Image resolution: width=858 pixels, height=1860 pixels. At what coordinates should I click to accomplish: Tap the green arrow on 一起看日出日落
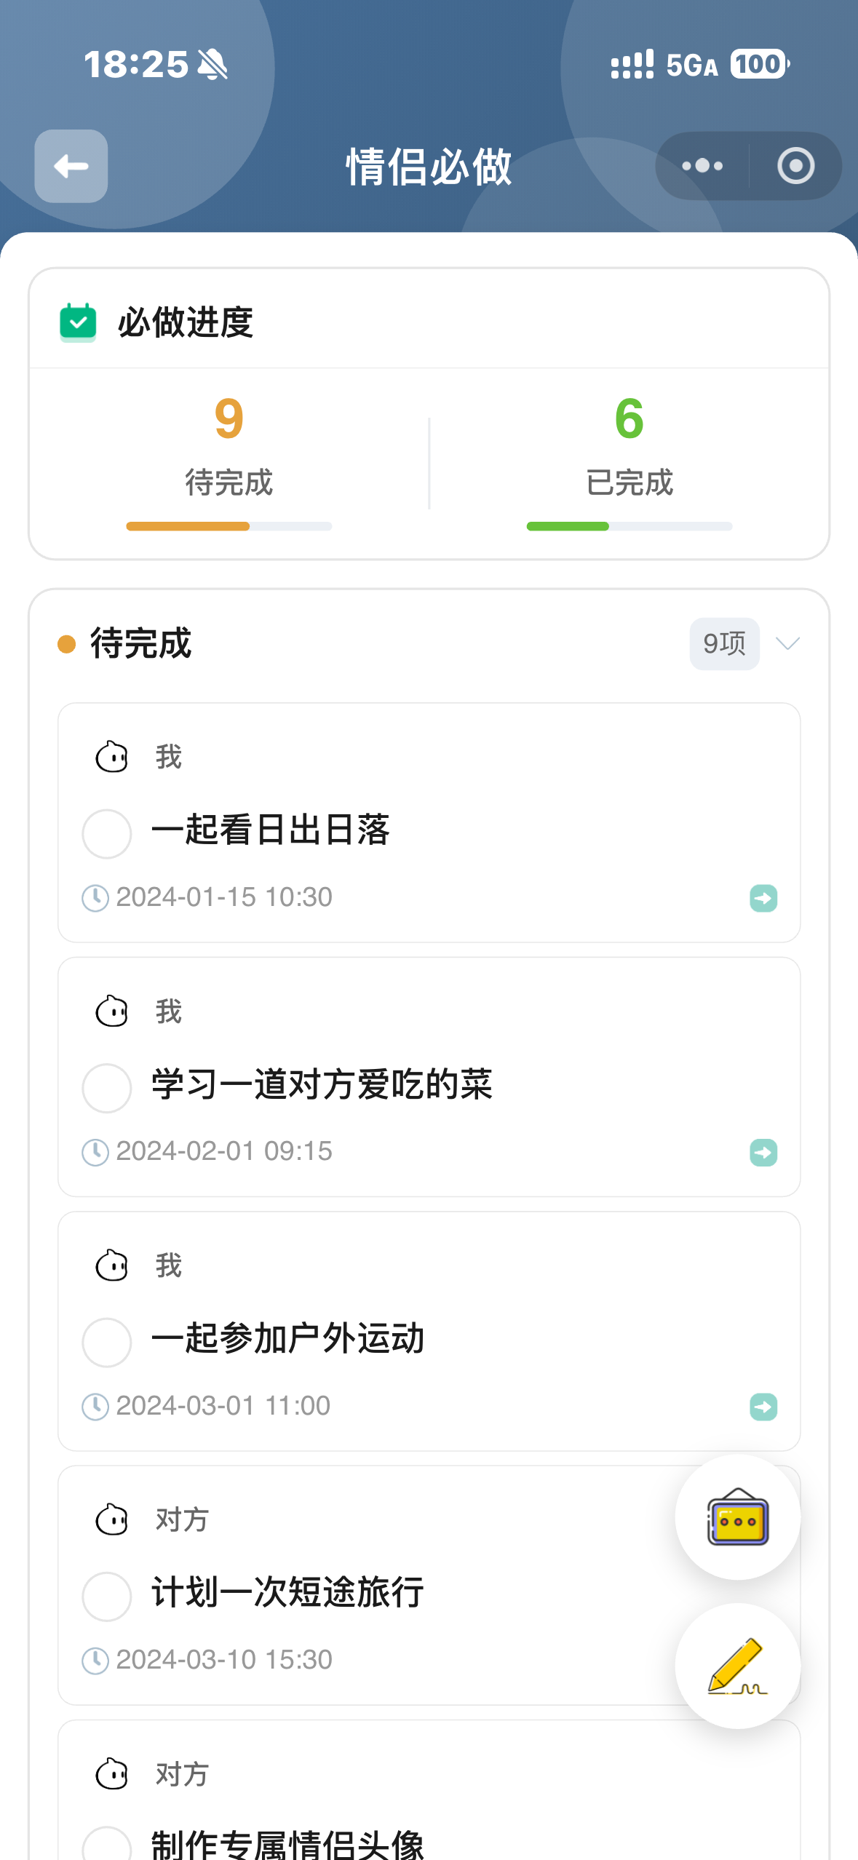pos(763,898)
